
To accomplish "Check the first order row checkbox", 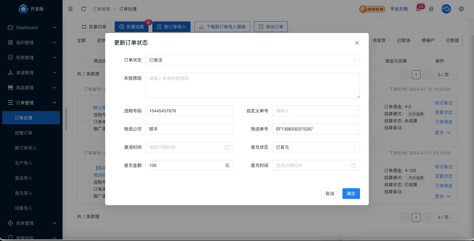I will click(84, 118).
